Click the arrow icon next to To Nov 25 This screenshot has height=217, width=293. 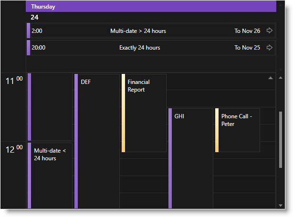tap(270, 48)
